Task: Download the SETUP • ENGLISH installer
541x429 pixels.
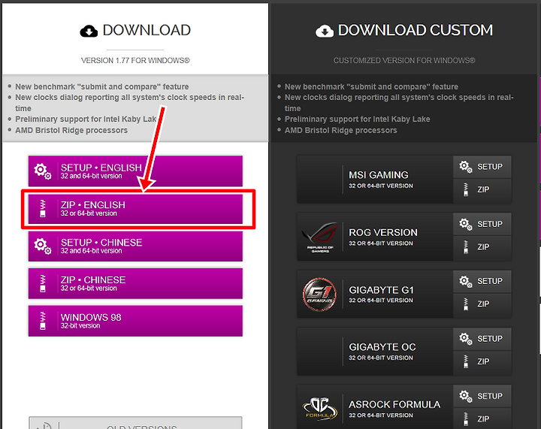Action: point(135,171)
